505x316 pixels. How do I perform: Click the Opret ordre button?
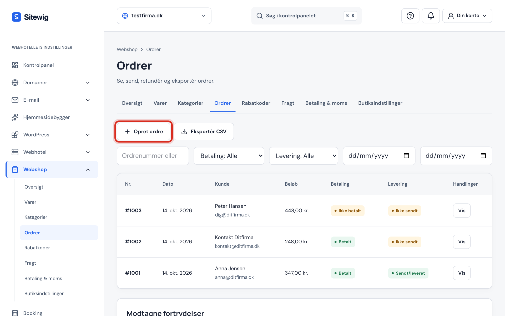144,131
